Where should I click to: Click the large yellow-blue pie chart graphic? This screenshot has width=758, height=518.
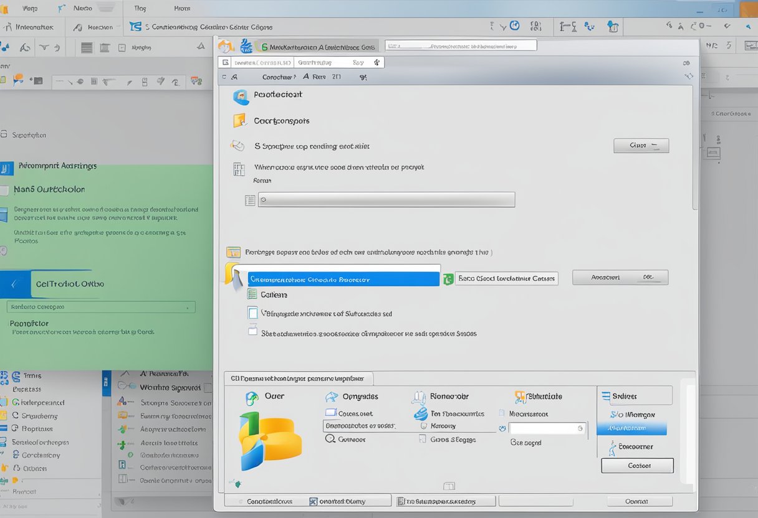(x=270, y=441)
